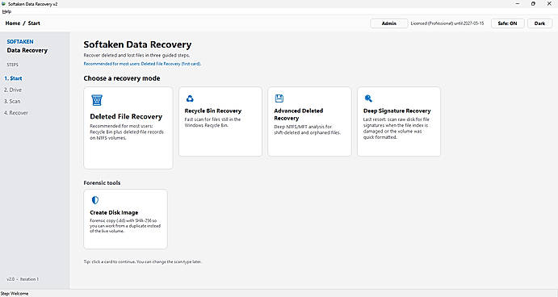Image resolution: width=558 pixels, height=297 pixels.
Task: Go to step 4. Recover
Action: 15,113
